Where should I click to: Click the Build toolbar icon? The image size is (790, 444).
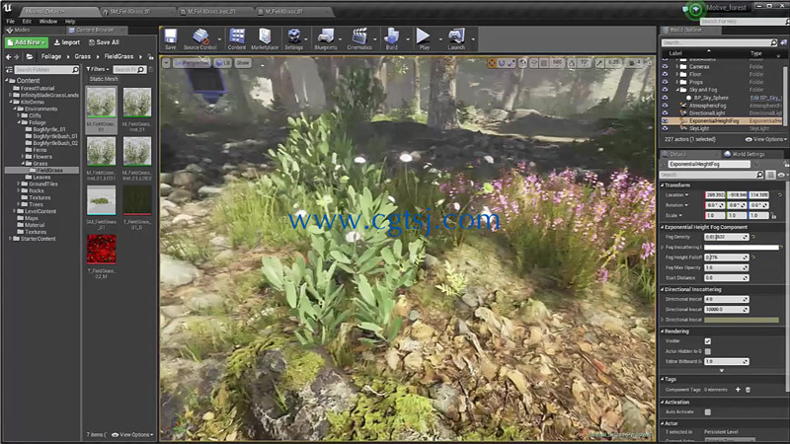click(391, 38)
